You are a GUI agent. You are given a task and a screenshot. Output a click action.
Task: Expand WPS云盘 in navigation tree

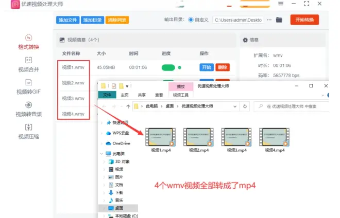[101, 133]
